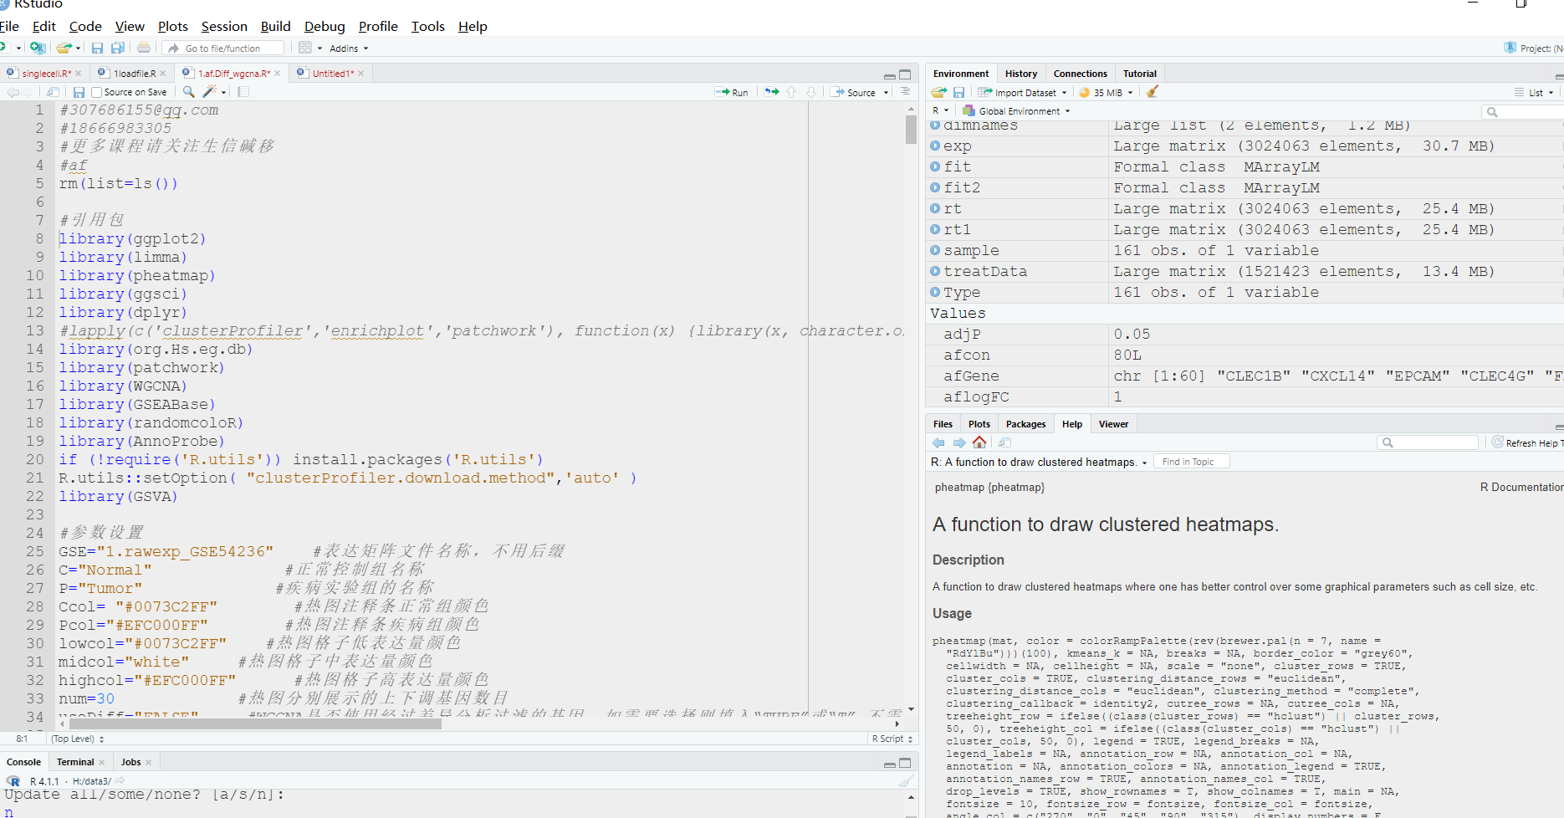
Task: Click Refresh Help Topic button
Action: pyautogui.click(x=1526, y=443)
